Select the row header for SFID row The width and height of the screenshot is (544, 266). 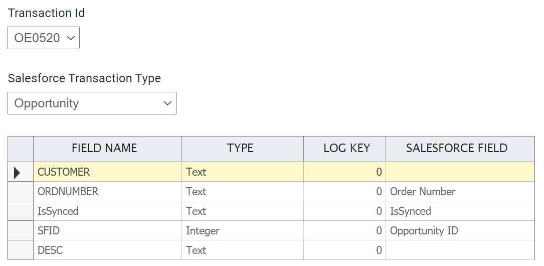click(21, 231)
